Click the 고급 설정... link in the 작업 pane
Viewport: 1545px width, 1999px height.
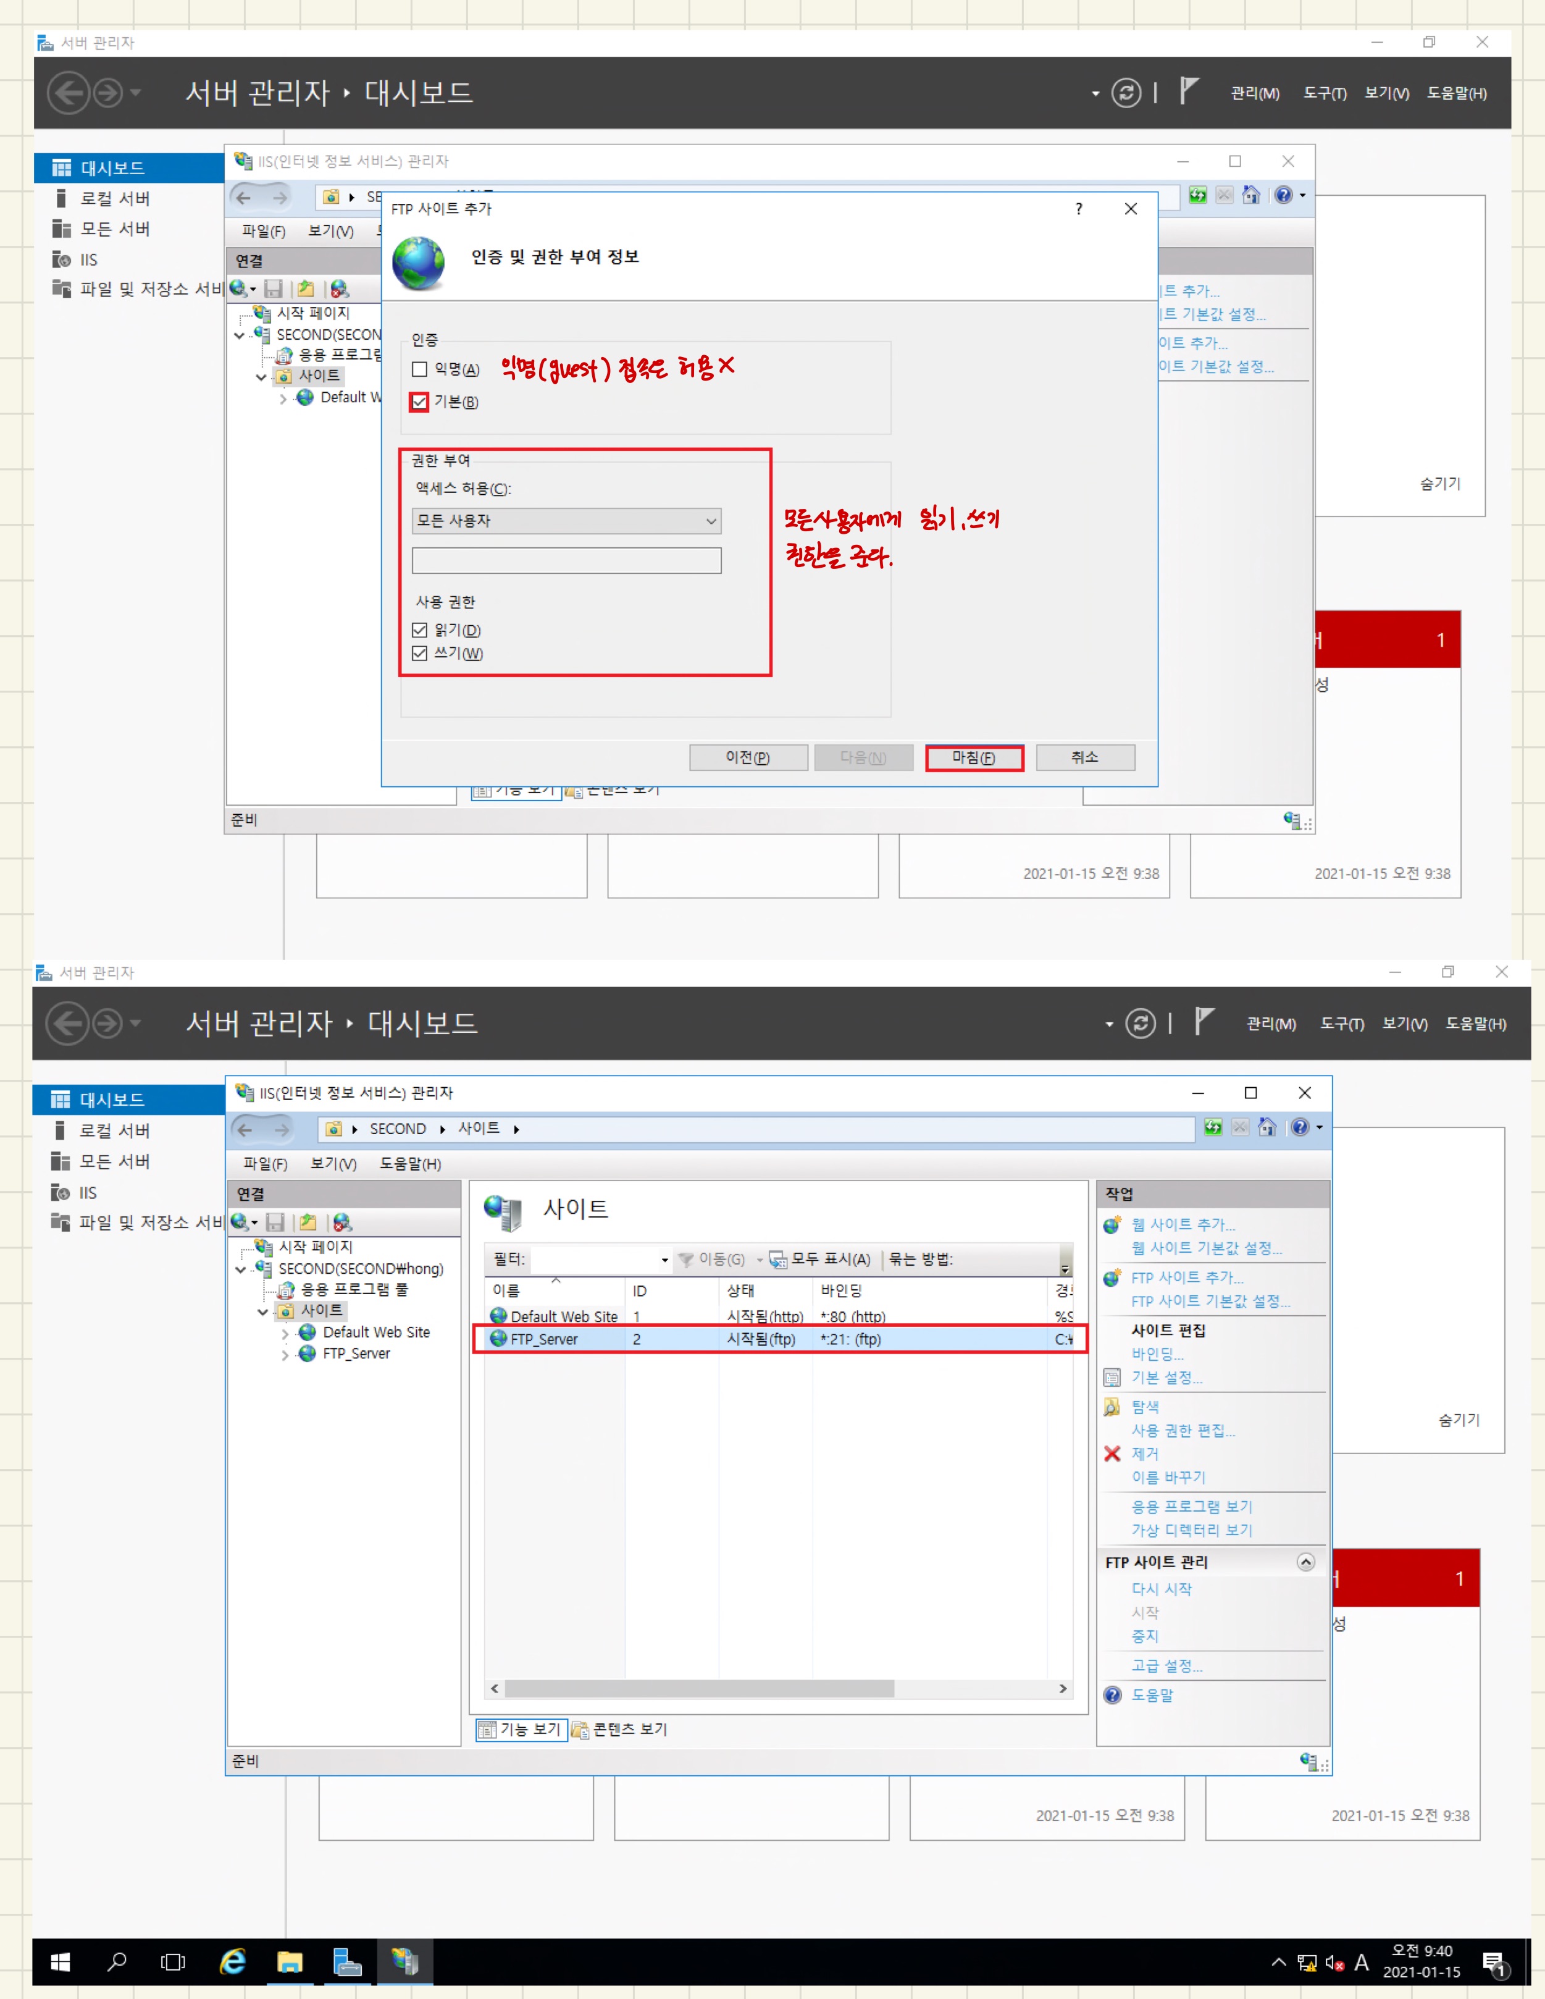click(x=1167, y=1666)
